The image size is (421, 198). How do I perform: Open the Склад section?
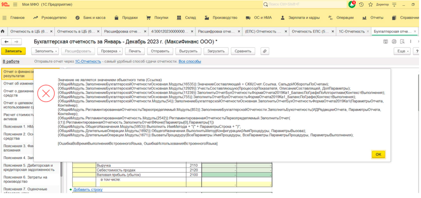[x=187, y=18]
